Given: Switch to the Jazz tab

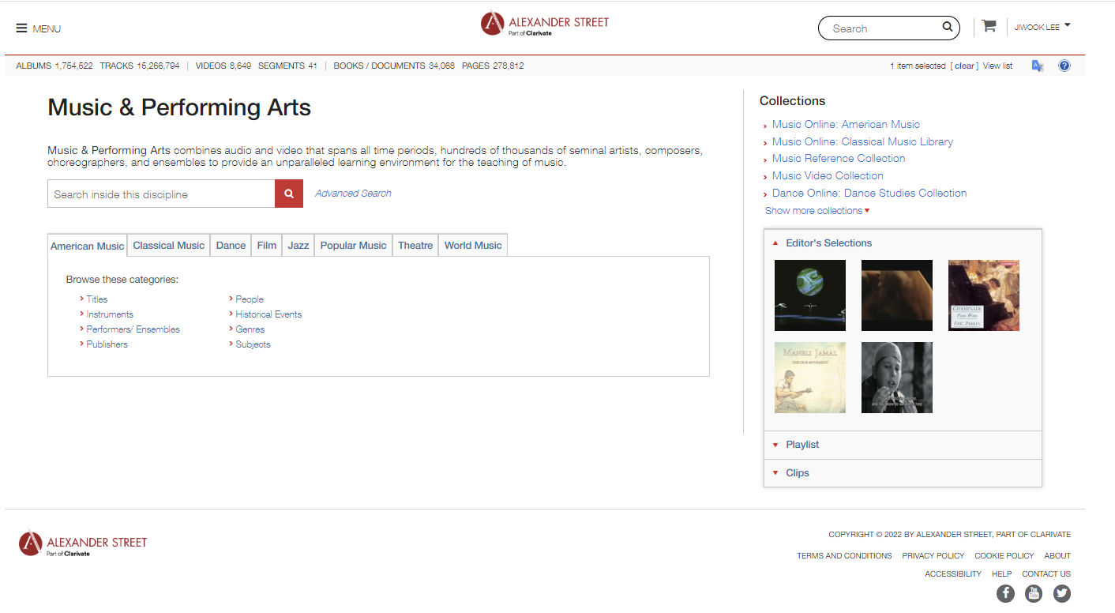Looking at the screenshot, I should [298, 246].
